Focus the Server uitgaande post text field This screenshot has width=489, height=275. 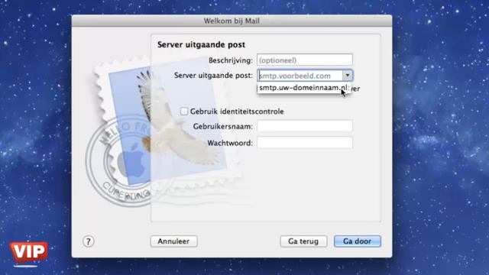click(x=300, y=76)
